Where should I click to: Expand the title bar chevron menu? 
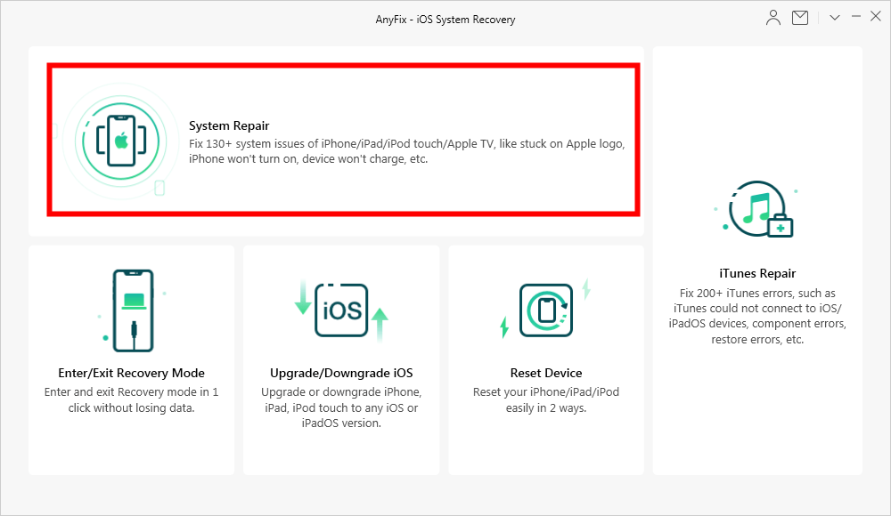(835, 18)
